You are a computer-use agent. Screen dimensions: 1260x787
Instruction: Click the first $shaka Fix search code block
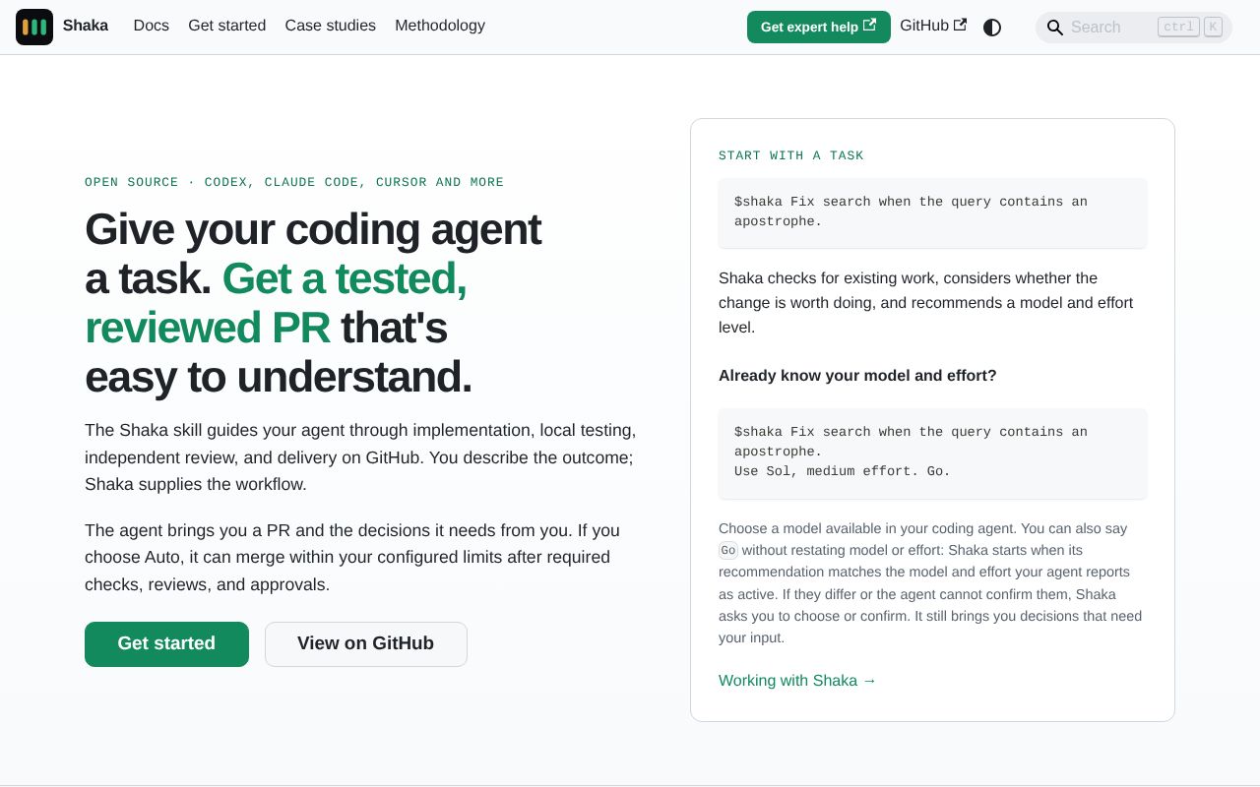[932, 212]
